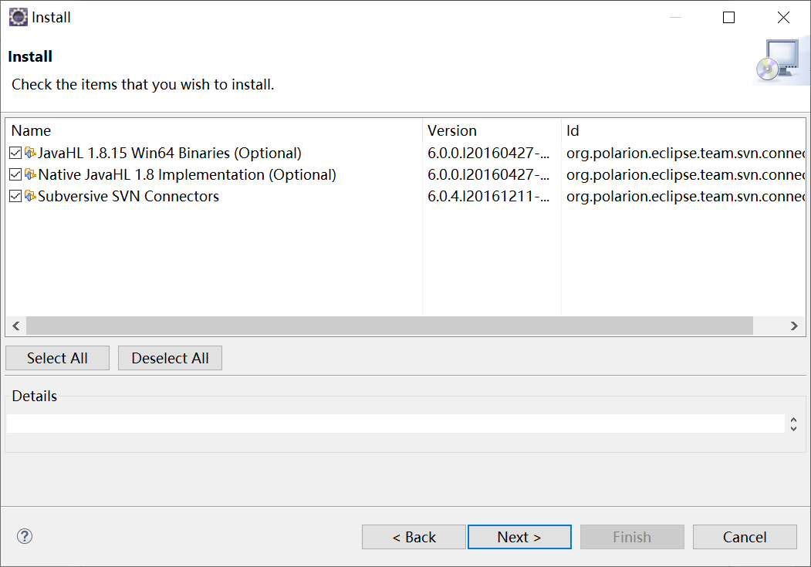Click the Select All button
Screen dimensions: 811x567
pos(57,358)
